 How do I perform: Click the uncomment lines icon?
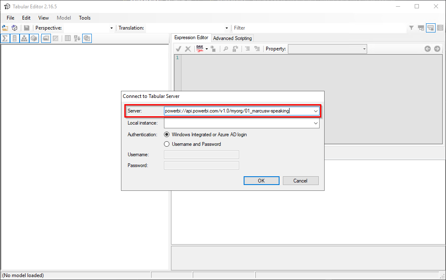click(x=257, y=49)
